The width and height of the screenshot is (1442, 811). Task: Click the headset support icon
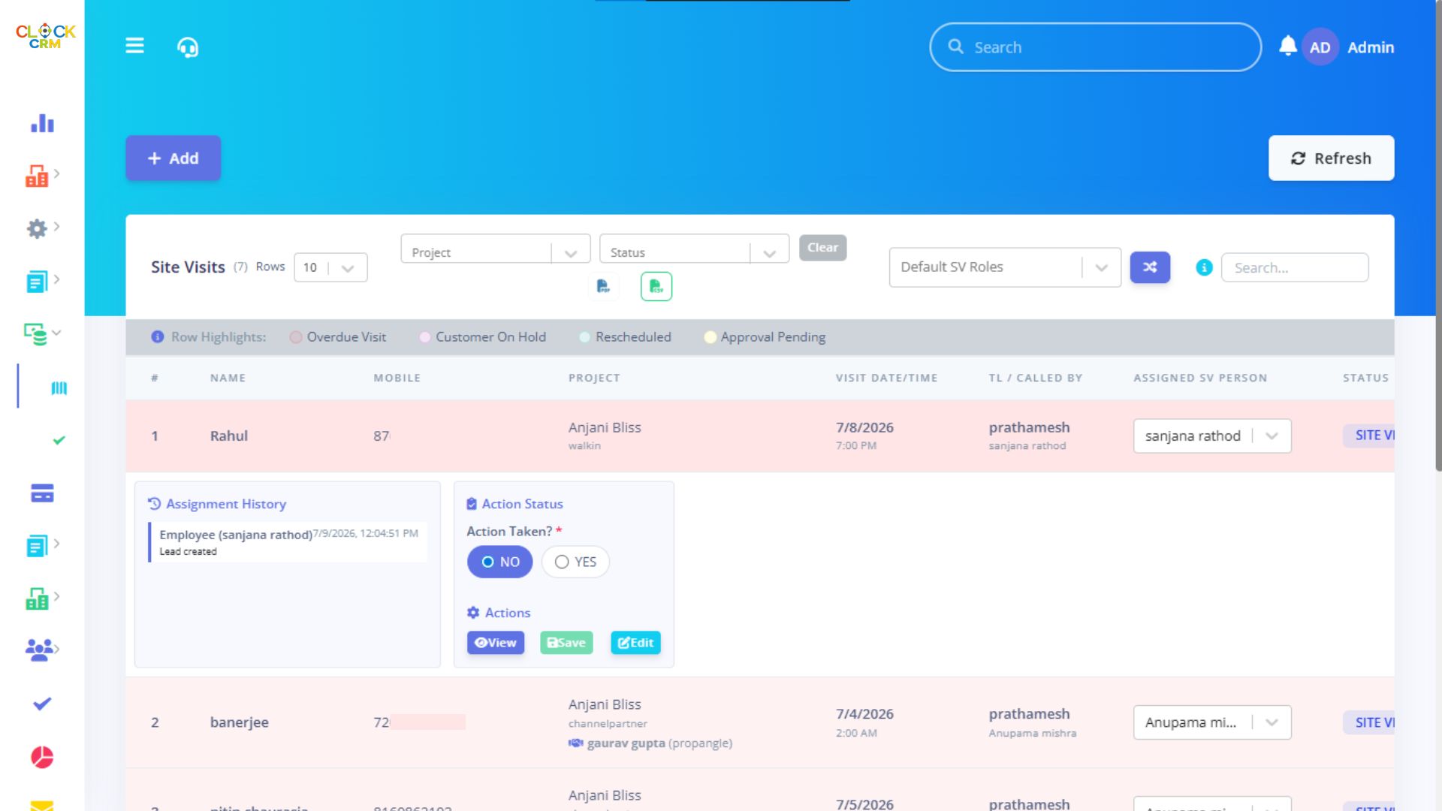188,47
